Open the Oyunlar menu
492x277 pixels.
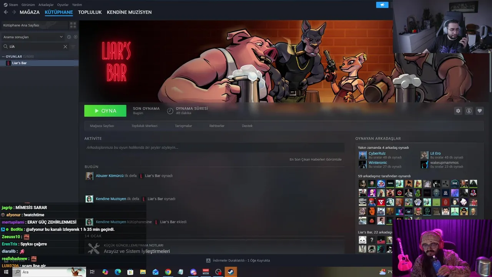[x=63, y=5]
